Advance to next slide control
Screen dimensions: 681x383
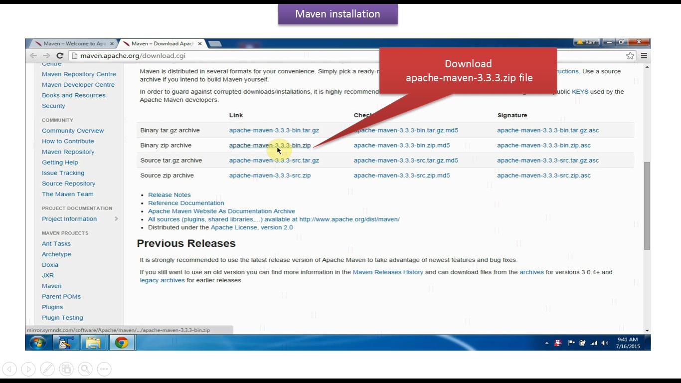coord(28,369)
